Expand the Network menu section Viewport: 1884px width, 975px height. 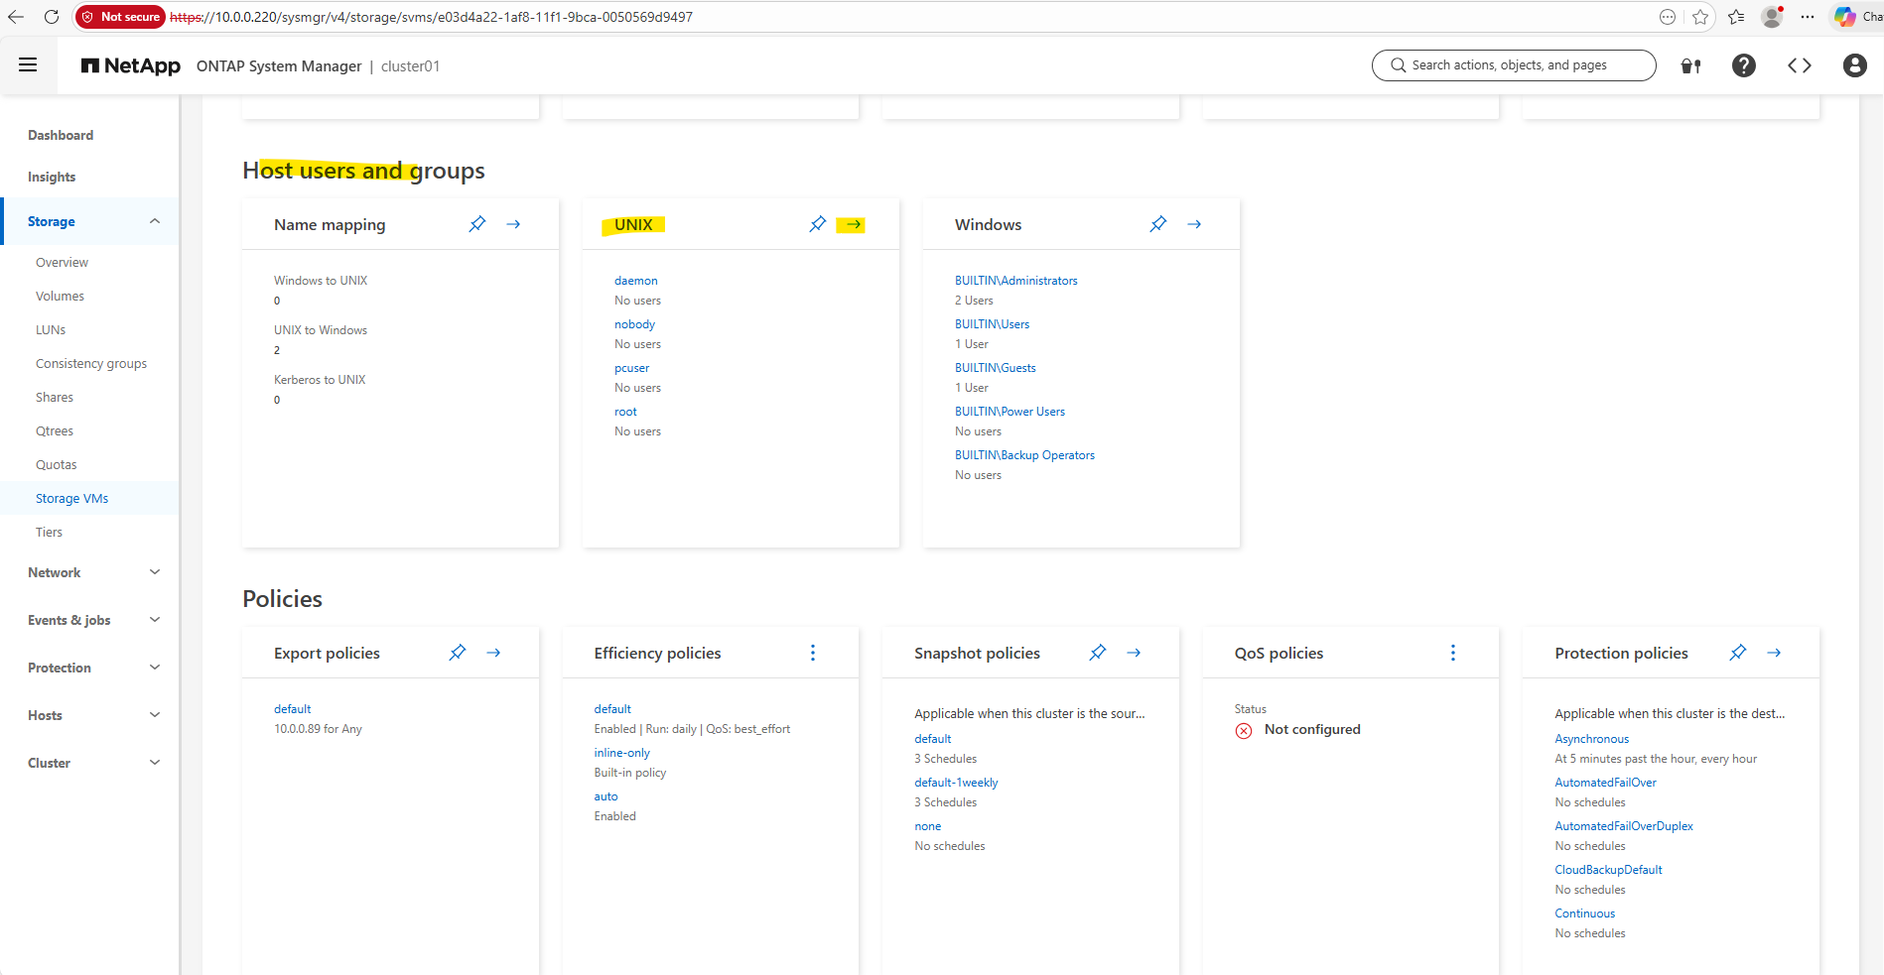click(x=155, y=572)
